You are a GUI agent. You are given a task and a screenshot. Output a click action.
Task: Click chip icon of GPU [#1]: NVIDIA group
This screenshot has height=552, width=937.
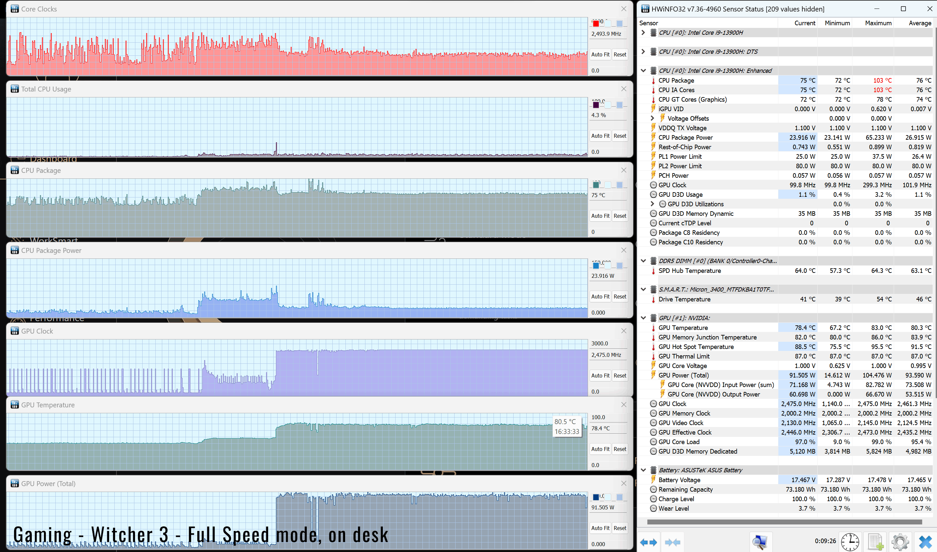tap(653, 318)
